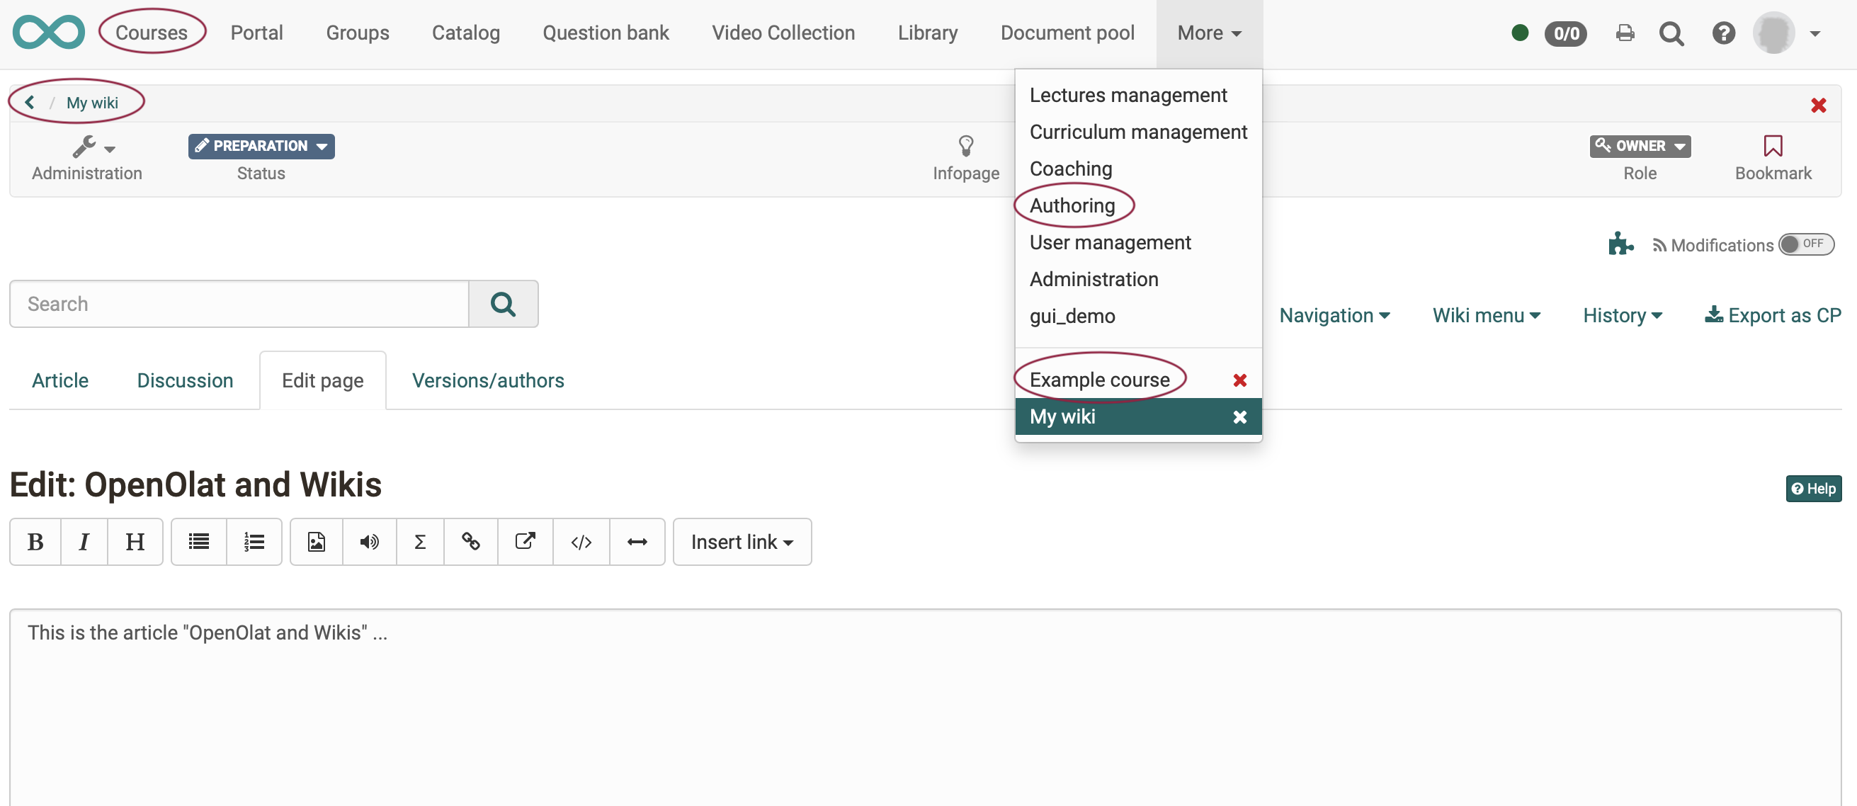Screen dimensions: 1857x806
Task: Click the external link icon
Action: pos(525,541)
